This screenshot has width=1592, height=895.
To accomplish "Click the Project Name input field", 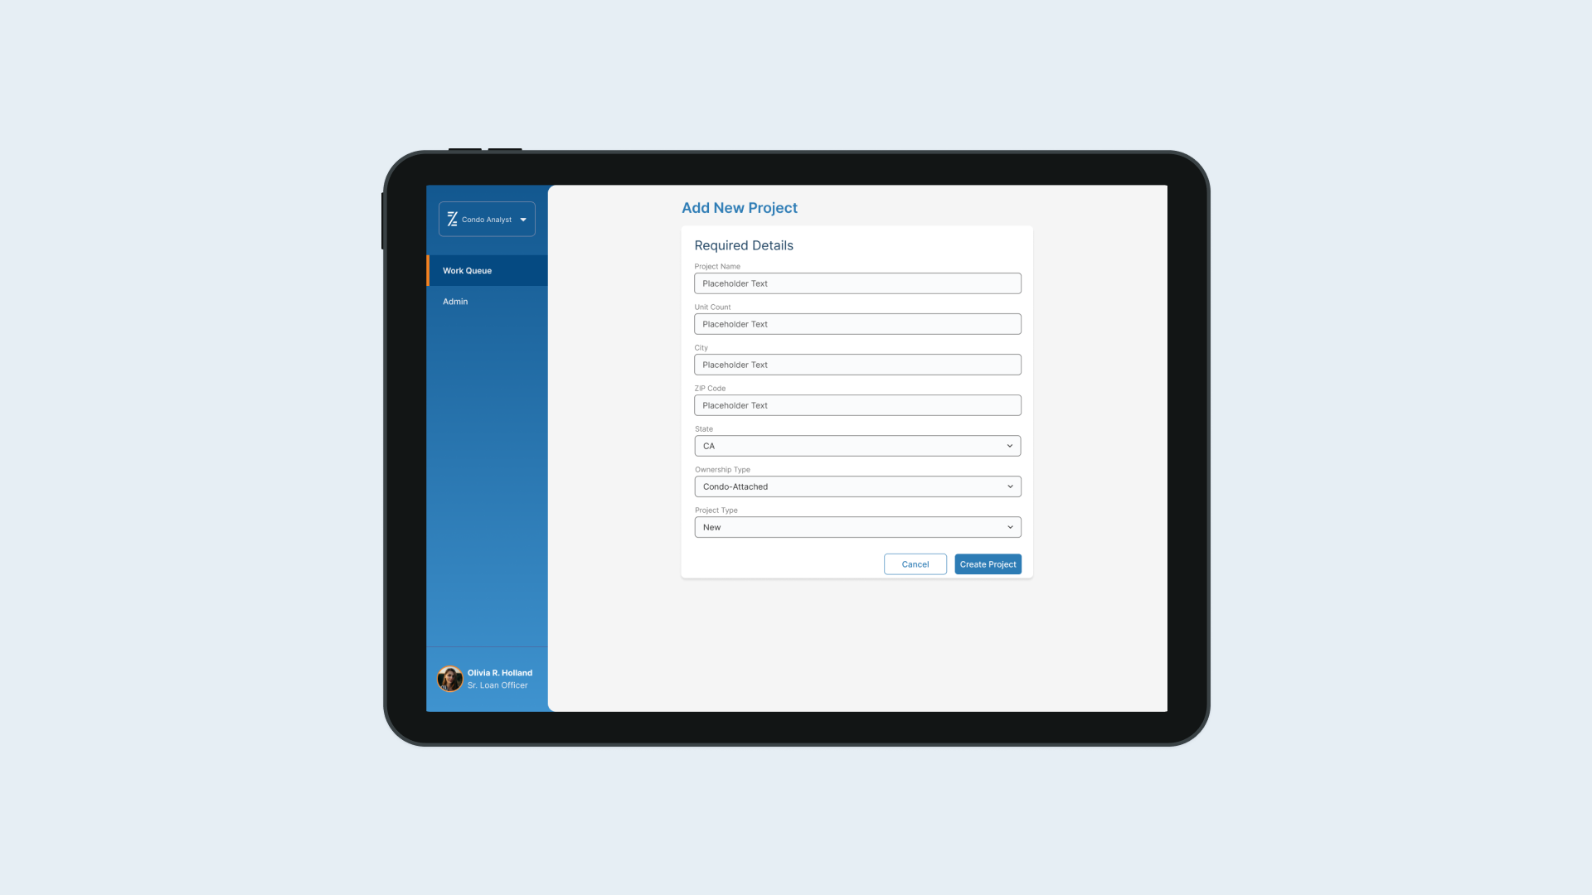I will 857,283.
